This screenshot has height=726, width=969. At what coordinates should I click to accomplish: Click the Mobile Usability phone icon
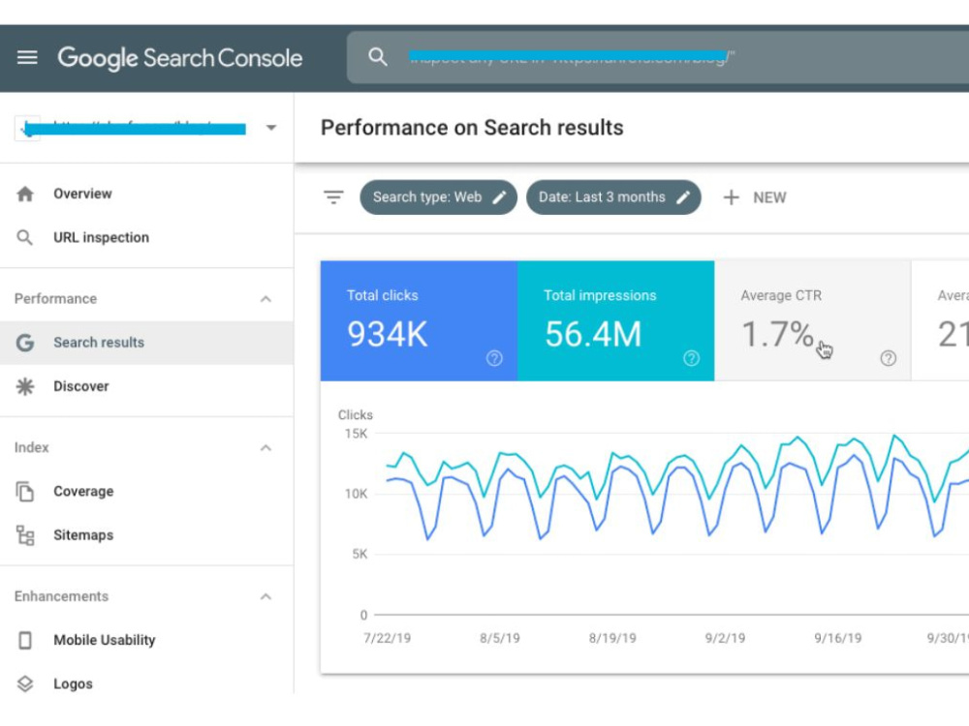coord(25,640)
